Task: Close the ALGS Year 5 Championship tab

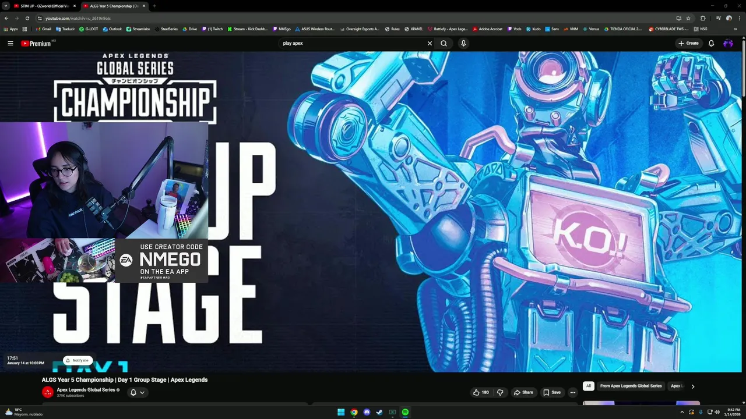Action: (x=144, y=6)
